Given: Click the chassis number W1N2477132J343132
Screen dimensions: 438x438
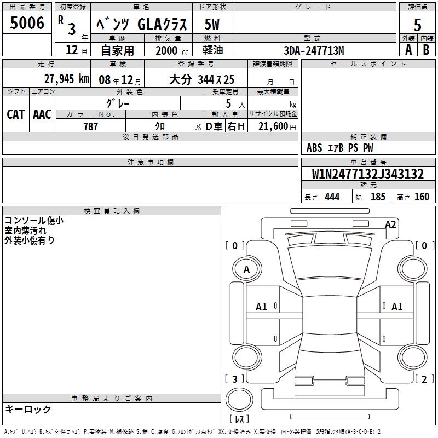Looking at the screenshot, I should tap(367, 174).
